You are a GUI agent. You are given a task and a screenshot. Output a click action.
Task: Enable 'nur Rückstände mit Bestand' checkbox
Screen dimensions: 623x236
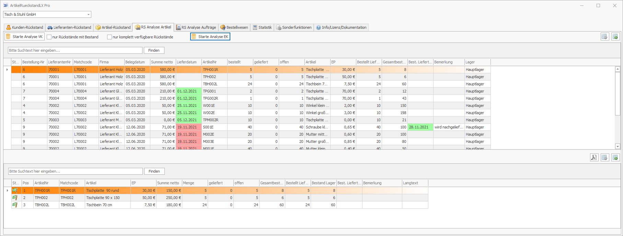click(x=49, y=37)
